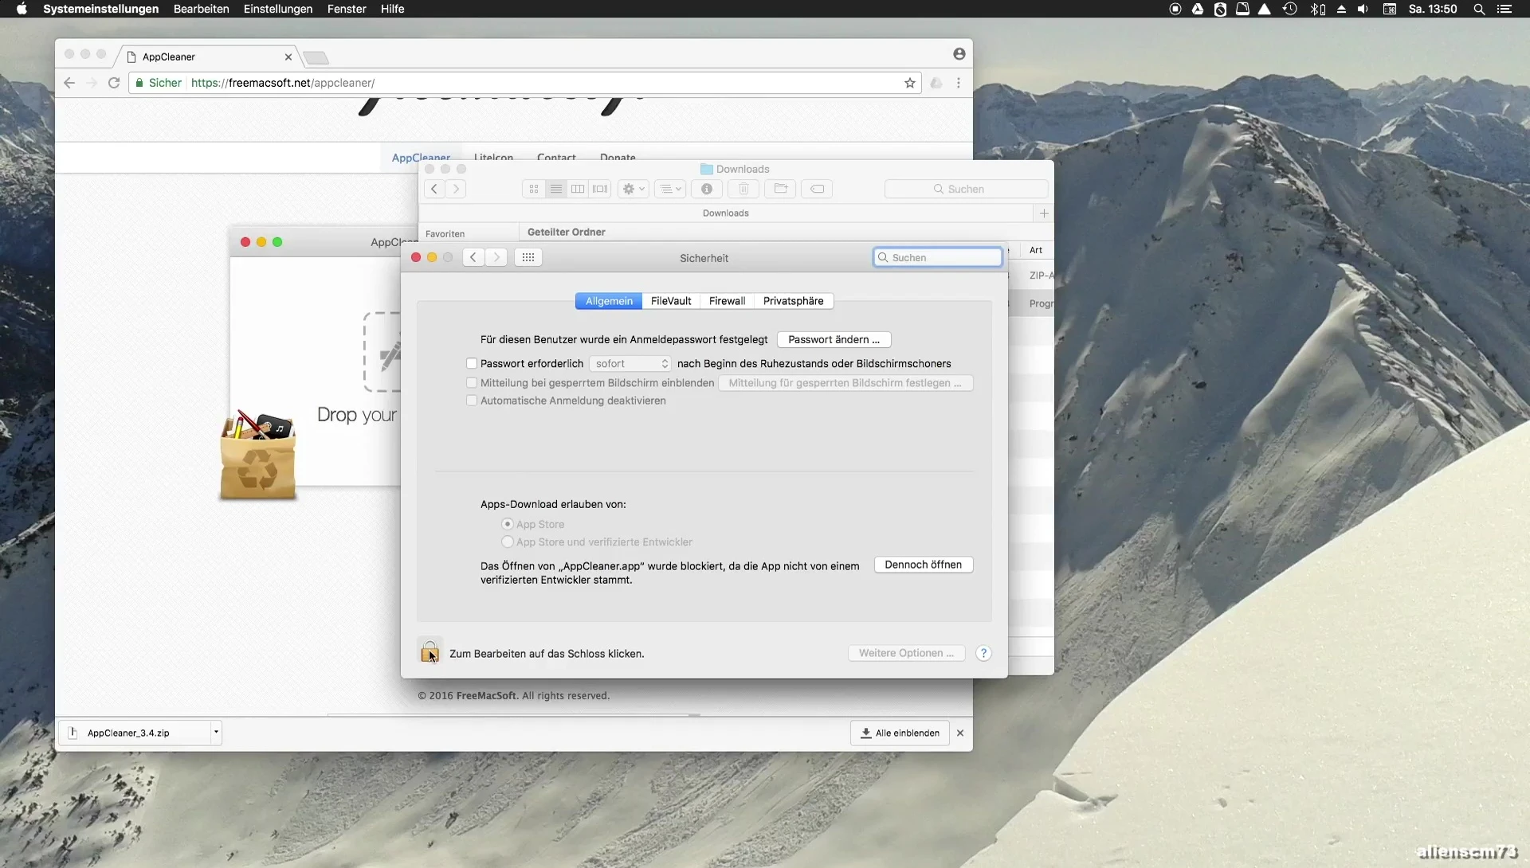
Task: Click the AppCleaner recycle bag icon
Action: click(x=257, y=456)
